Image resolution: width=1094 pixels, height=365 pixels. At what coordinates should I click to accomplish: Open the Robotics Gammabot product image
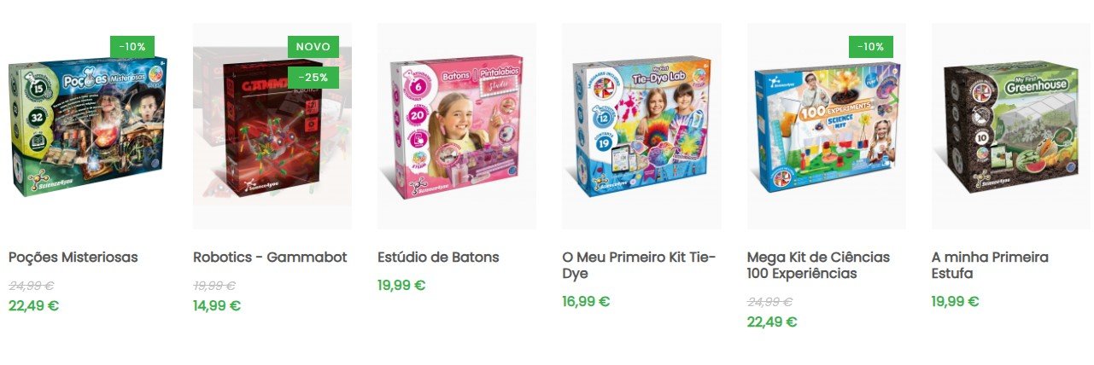click(272, 126)
